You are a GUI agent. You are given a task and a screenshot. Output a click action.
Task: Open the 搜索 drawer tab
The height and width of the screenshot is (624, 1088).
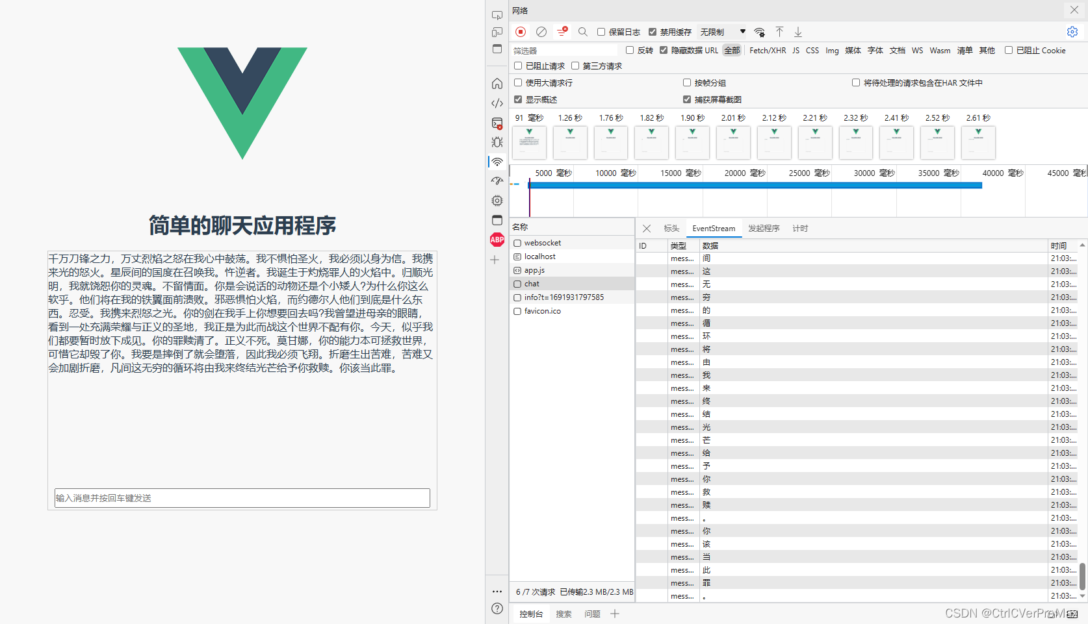(x=563, y=614)
